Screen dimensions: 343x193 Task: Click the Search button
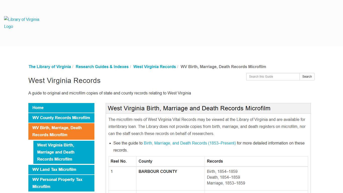(307, 77)
